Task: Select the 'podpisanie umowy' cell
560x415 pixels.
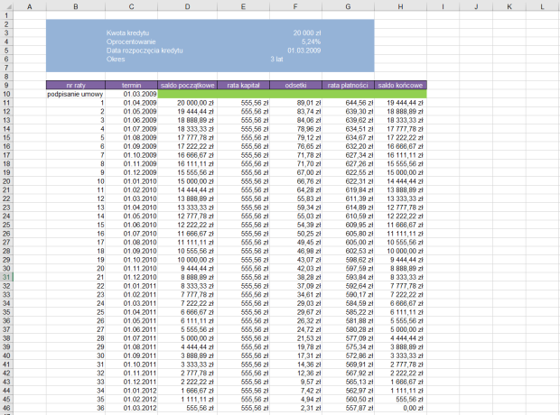Action: pos(74,94)
